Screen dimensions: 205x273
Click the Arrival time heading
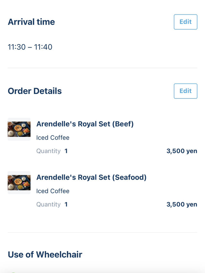[31, 22]
